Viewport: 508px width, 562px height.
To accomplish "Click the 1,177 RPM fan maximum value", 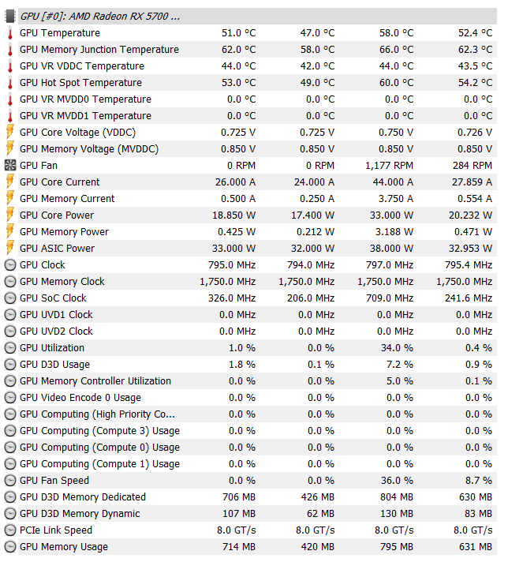I will (x=389, y=166).
